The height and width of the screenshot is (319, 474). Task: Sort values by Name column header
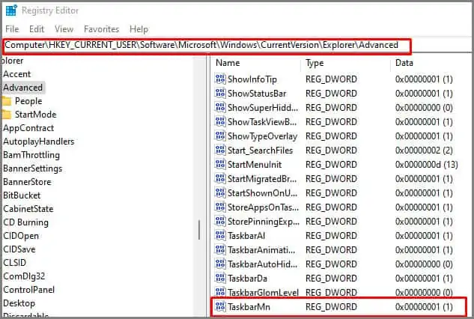click(228, 63)
